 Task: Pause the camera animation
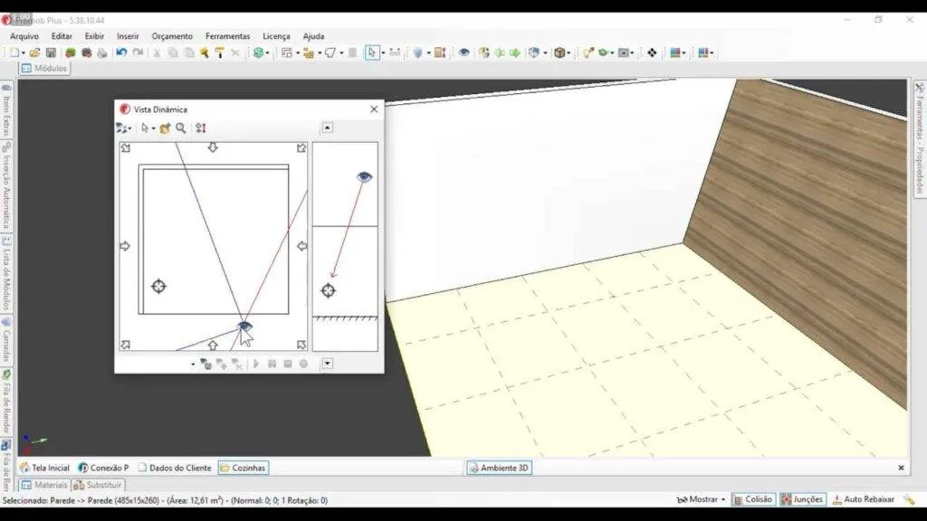(x=272, y=364)
